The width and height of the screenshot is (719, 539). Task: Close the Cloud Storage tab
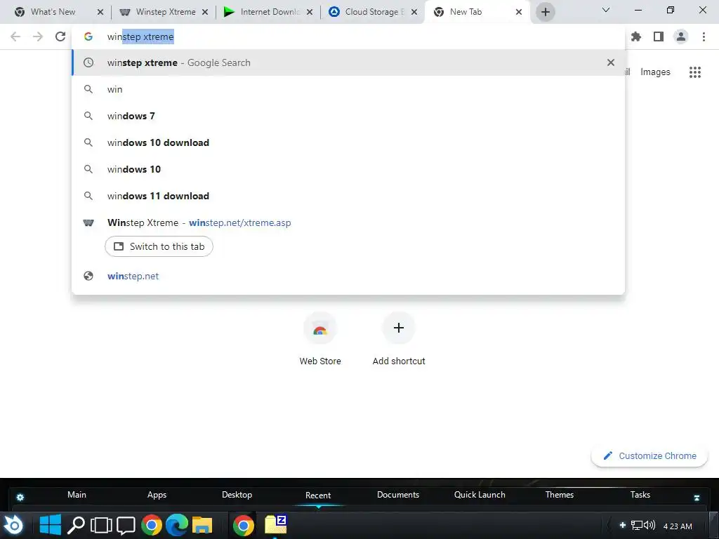click(x=414, y=12)
